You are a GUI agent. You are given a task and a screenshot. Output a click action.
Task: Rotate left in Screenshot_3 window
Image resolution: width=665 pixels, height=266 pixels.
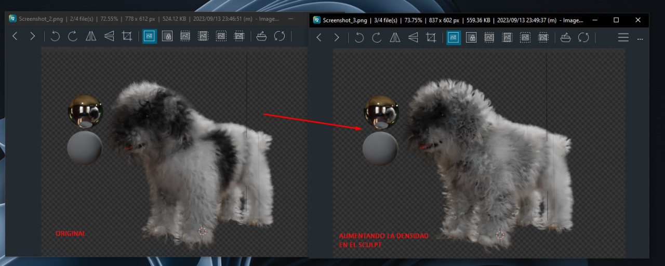359,37
